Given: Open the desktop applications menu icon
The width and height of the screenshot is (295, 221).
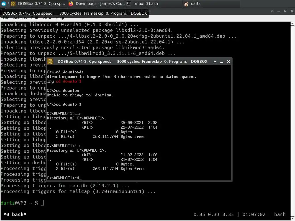Looking at the screenshot, I should tap(3, 3).
